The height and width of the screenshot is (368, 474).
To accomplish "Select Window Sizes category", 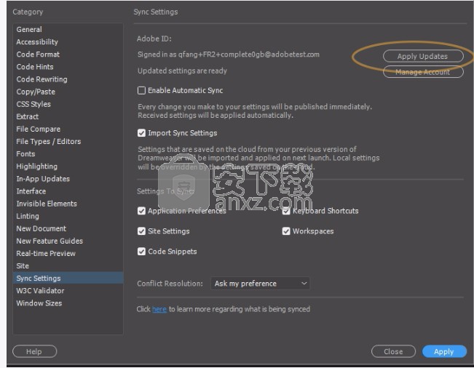I will 68,303.
